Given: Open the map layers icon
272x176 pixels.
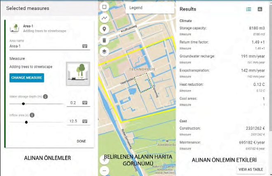Looking at the screenshot, I should 104,52.
